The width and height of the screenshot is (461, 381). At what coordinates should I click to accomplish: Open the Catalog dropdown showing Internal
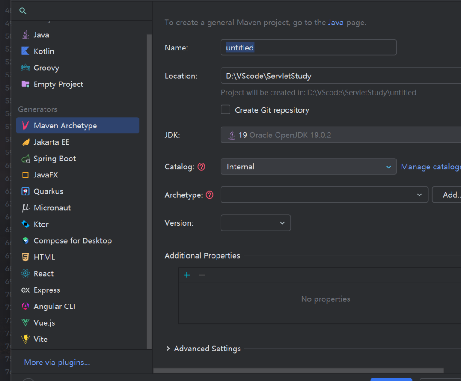pos(308,167)
